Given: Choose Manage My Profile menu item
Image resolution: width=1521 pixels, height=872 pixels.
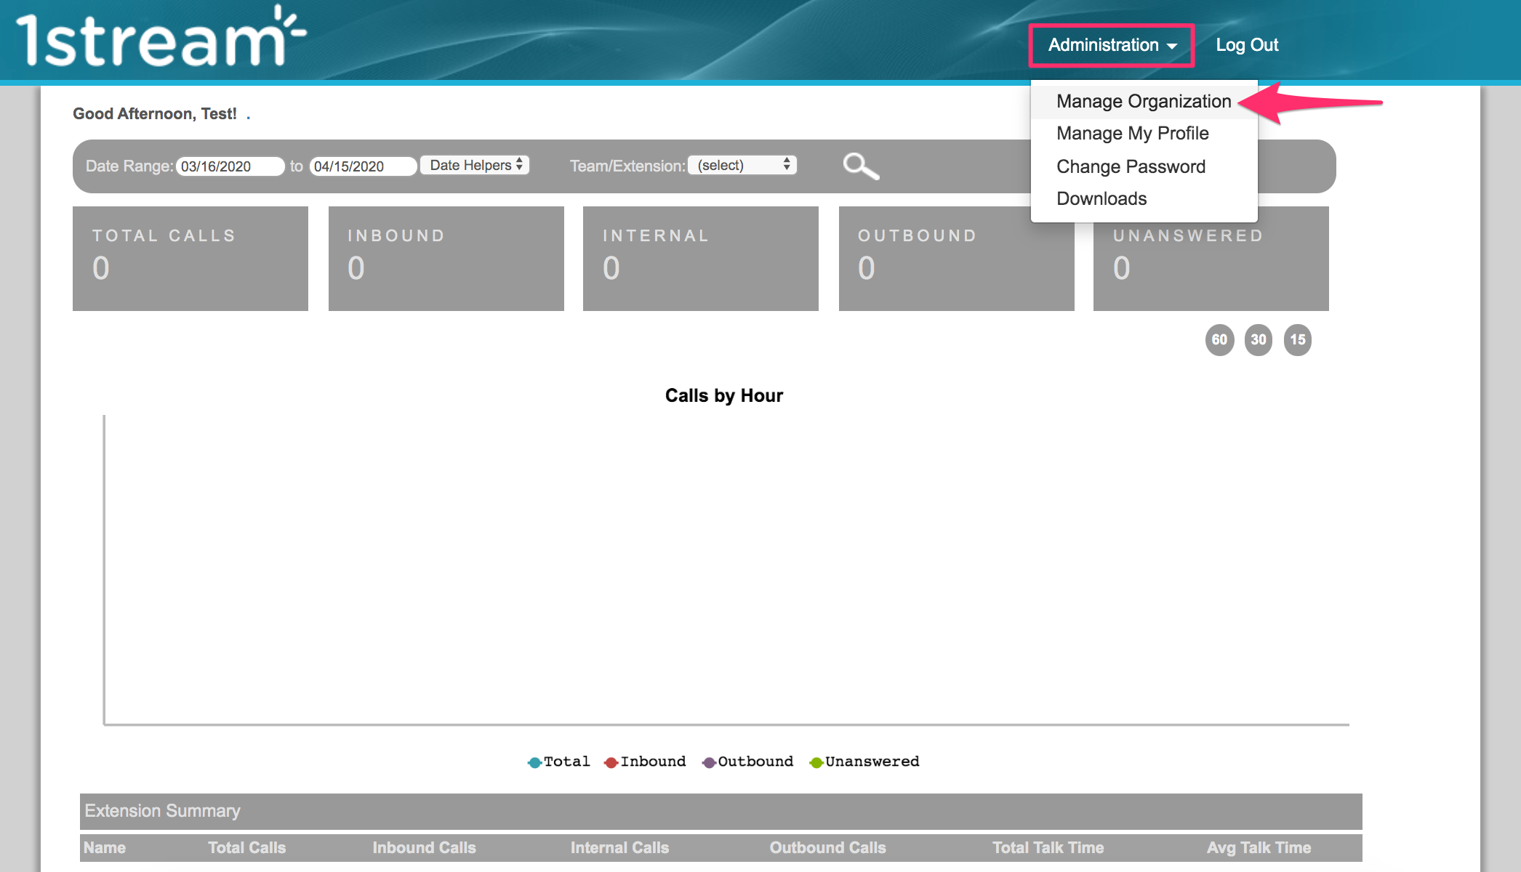Looking at the screenshot, I should [x=1132, y=134].
